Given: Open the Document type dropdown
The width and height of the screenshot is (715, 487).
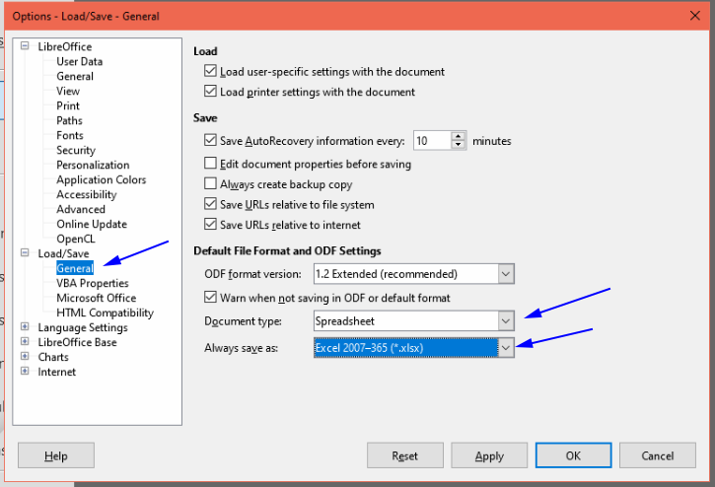Looking at the screenshot, I should coord(506,321).
